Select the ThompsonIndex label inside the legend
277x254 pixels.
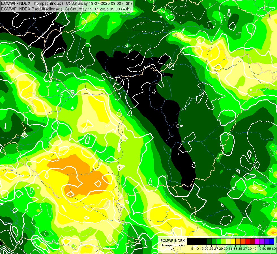pyautogui.click(x=172, y=245)
